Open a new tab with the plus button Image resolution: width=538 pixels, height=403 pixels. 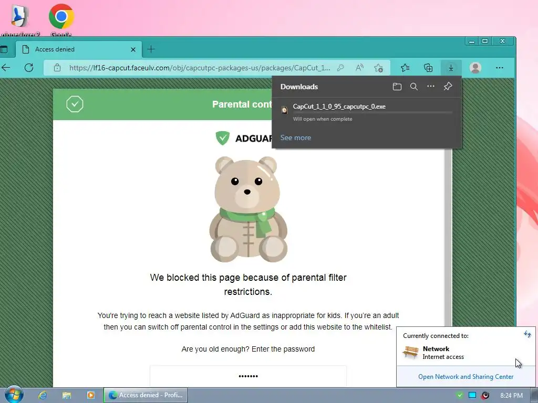pyautogui.click(x=151, y=49)
